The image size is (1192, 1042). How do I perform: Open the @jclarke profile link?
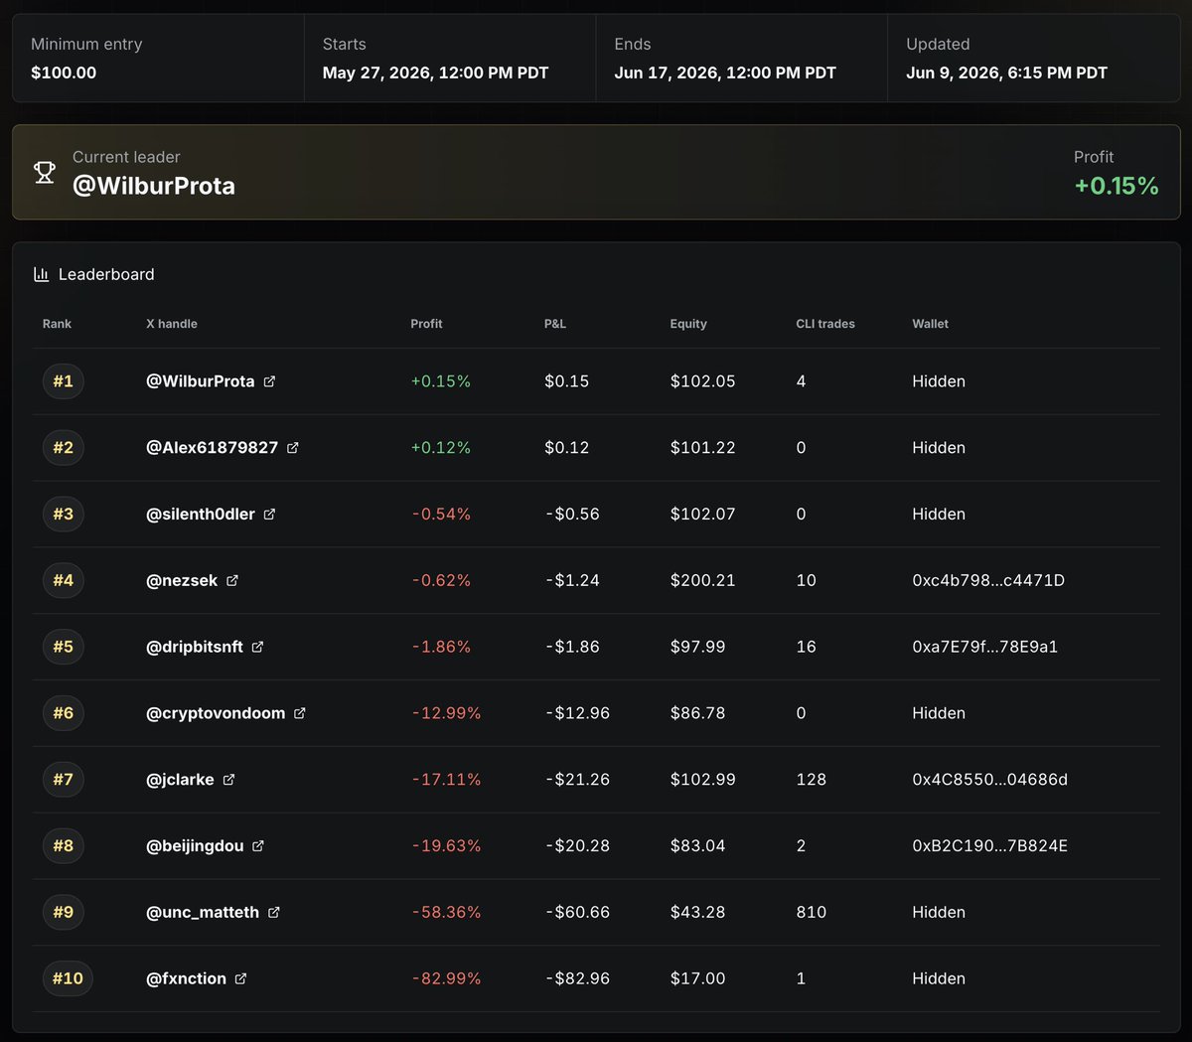pyautogui.click(x=180, y=780)
